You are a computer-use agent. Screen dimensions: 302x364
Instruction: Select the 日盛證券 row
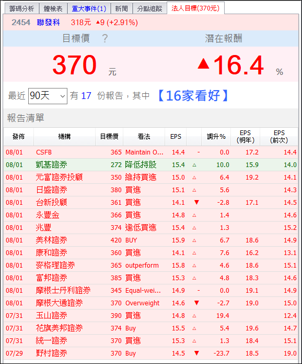151,190
